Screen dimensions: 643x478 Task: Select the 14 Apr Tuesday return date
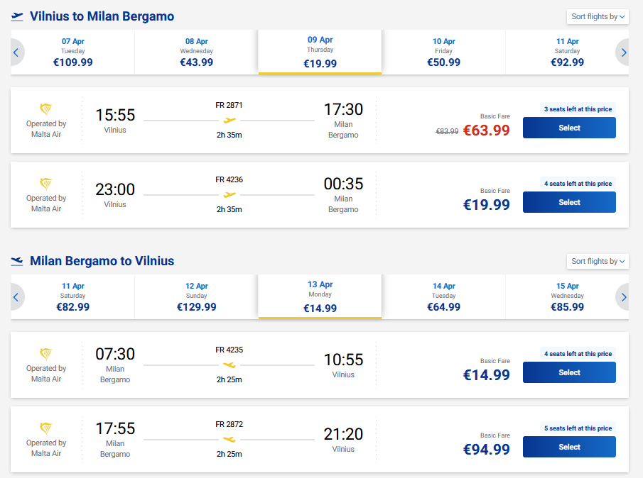click(x=443, y=297)
